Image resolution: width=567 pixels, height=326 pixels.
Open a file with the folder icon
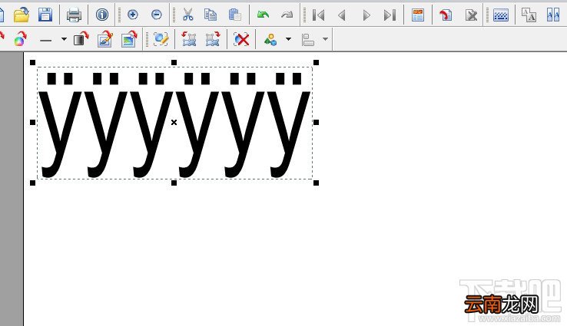[x=22, y=15]
